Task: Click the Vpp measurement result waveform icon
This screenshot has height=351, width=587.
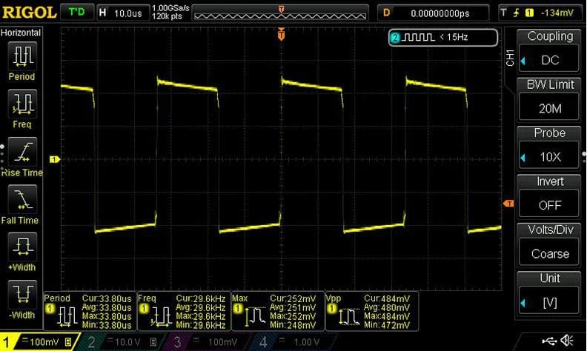Action: coord(349,317)
